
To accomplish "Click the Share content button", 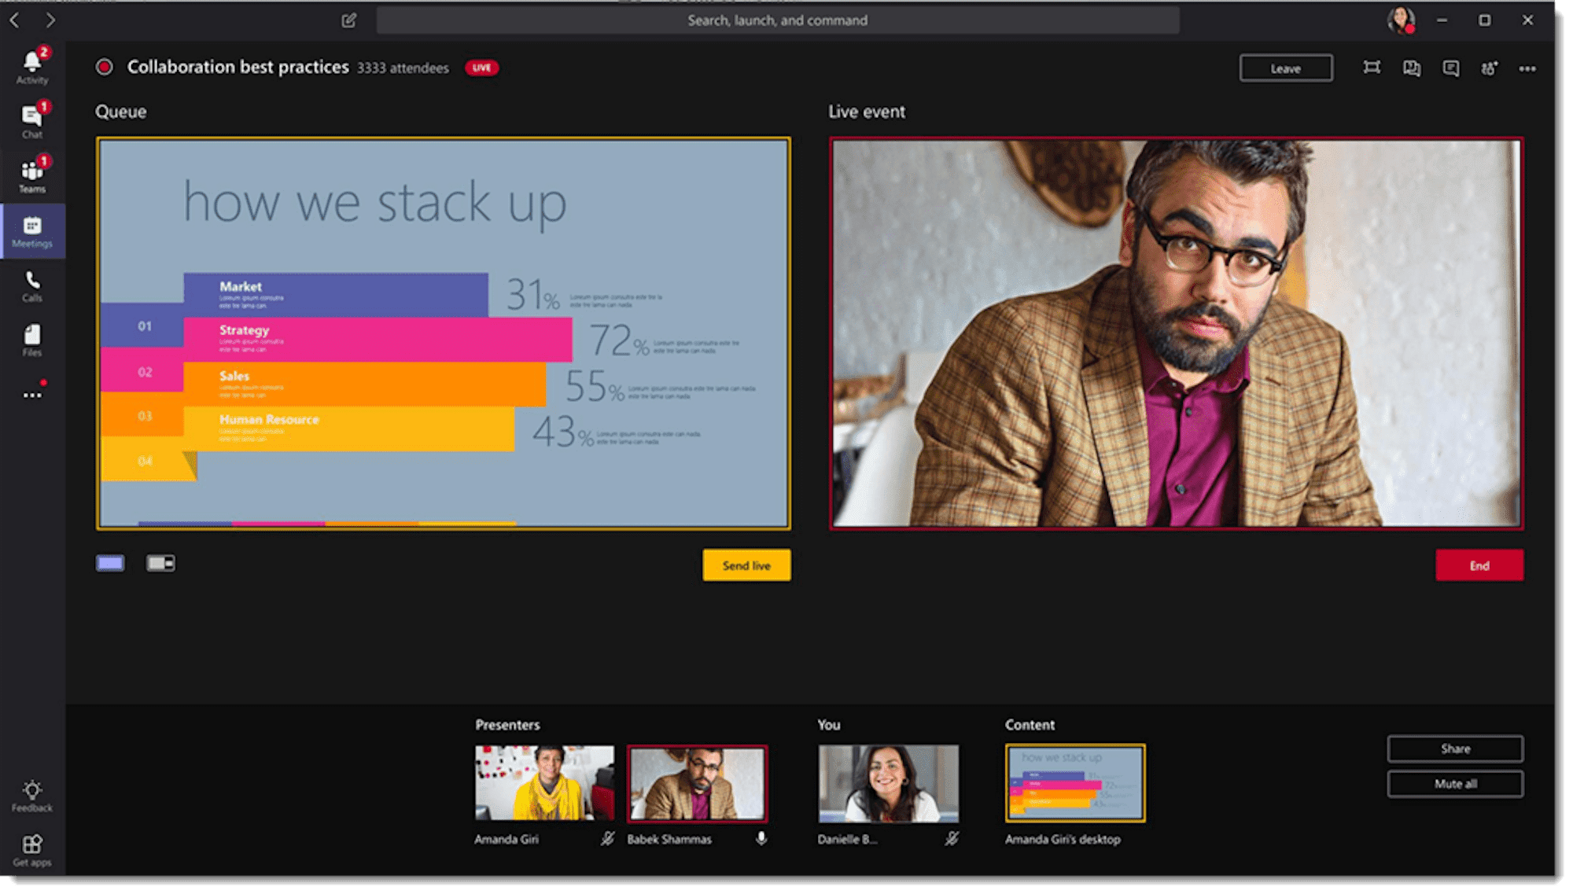I will click(1457, 745).
